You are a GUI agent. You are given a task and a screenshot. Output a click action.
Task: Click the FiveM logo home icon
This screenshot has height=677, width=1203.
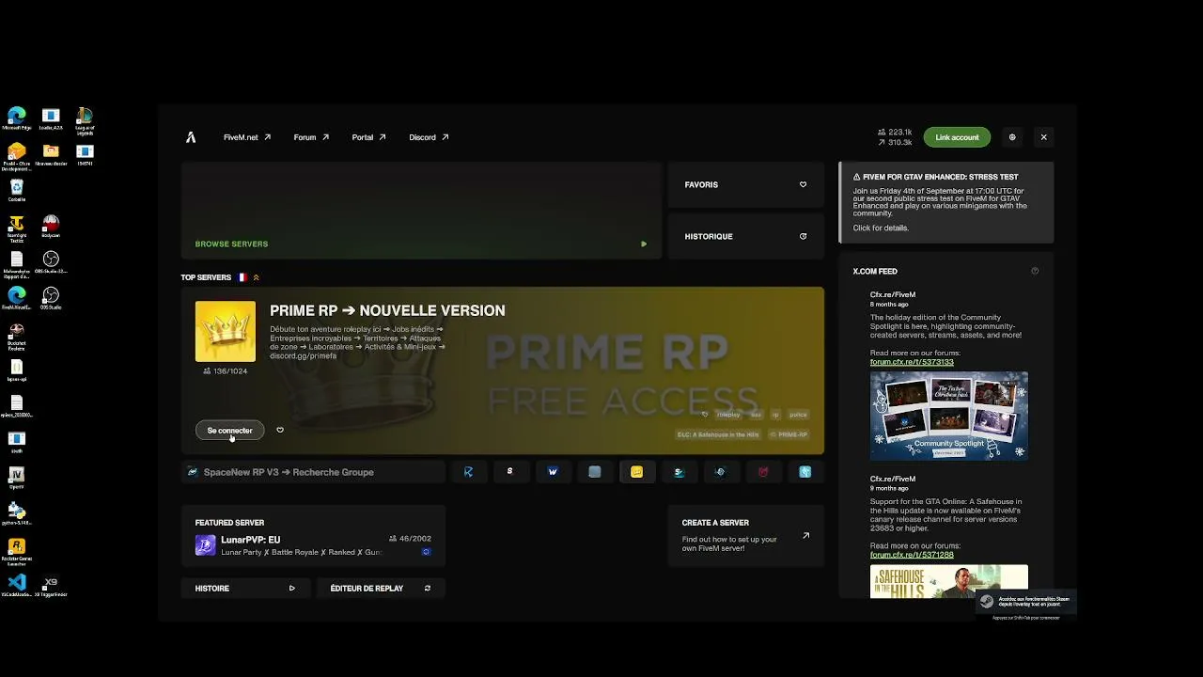(191, 137)
